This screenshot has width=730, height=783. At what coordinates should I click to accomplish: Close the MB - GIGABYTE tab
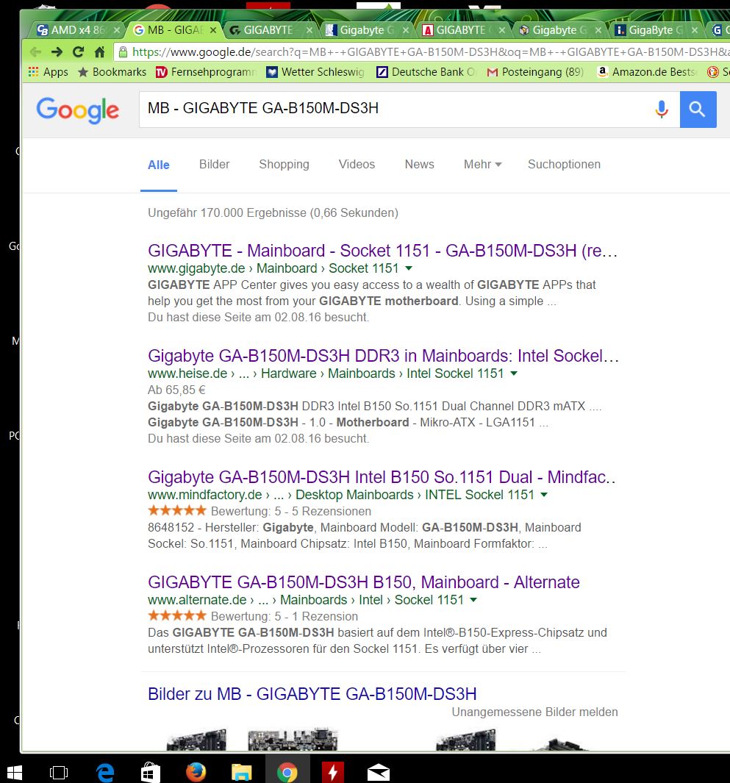(213, 30)
